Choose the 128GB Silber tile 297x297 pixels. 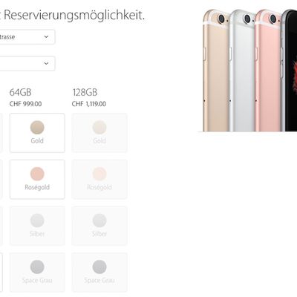click(99, 226)
